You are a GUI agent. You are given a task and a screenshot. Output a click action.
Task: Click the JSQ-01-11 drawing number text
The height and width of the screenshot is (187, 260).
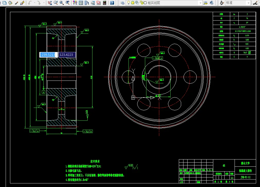click(246, 177)
